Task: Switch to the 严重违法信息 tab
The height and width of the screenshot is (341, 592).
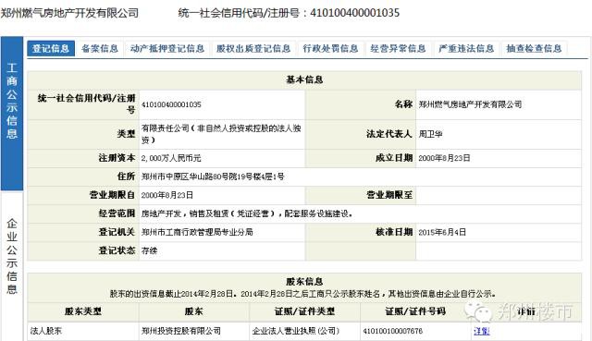Action: (466, 49)
